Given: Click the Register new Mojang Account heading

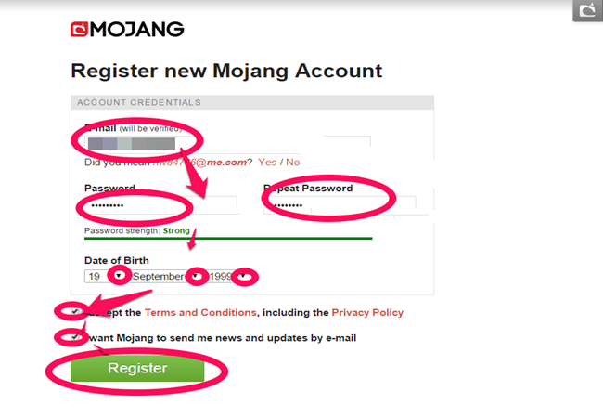Looking at the screenshot, I should click(x=226, y=71).
